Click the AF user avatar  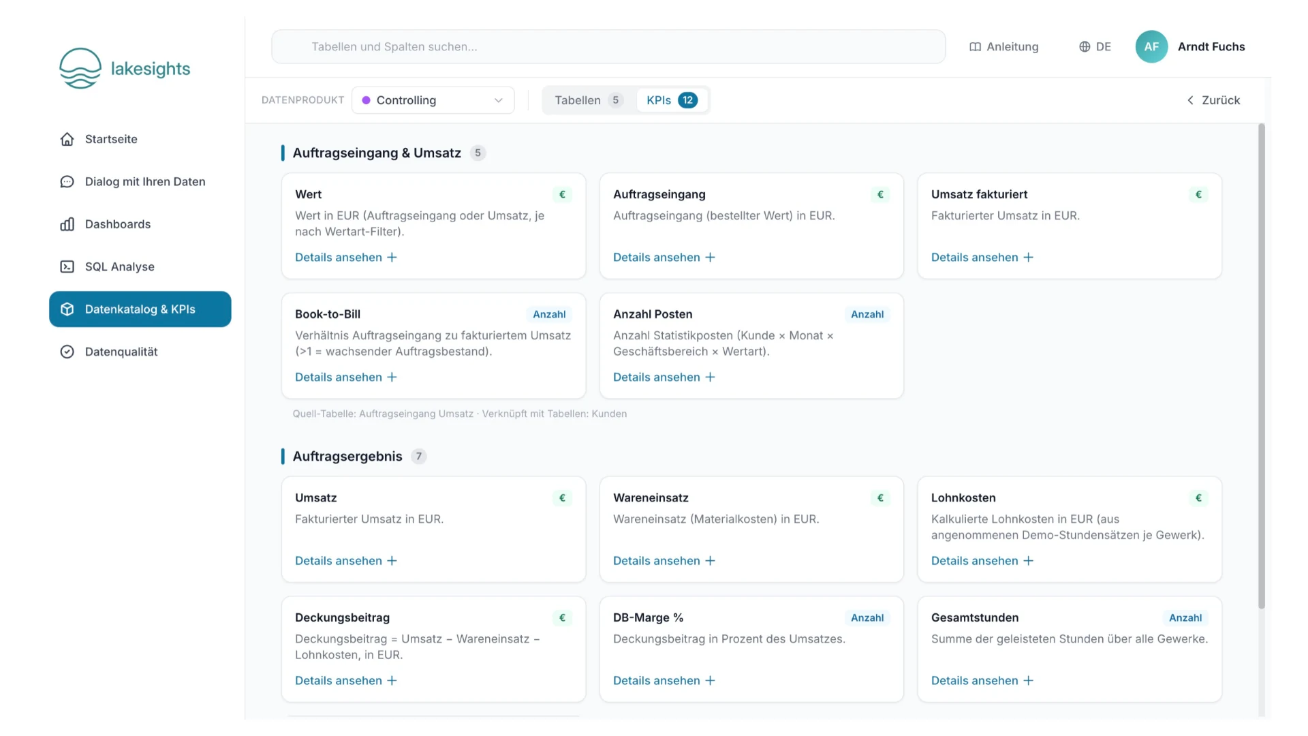pos(1151,47)
